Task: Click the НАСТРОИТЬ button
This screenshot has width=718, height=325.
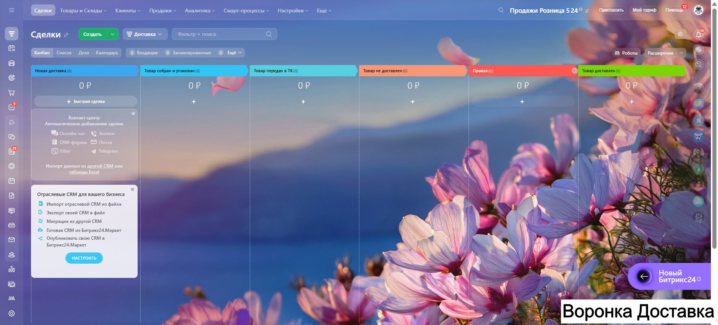Action: (x=84, y=258)
